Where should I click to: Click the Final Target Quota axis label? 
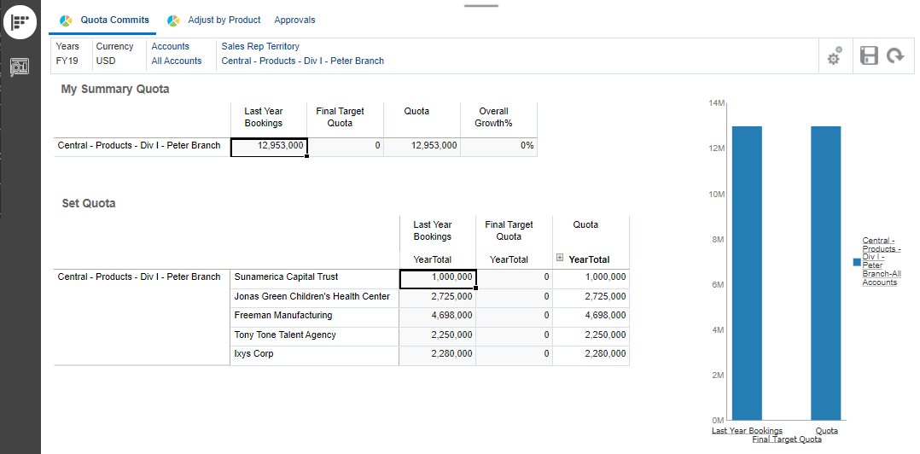click(x=787, y=439)
